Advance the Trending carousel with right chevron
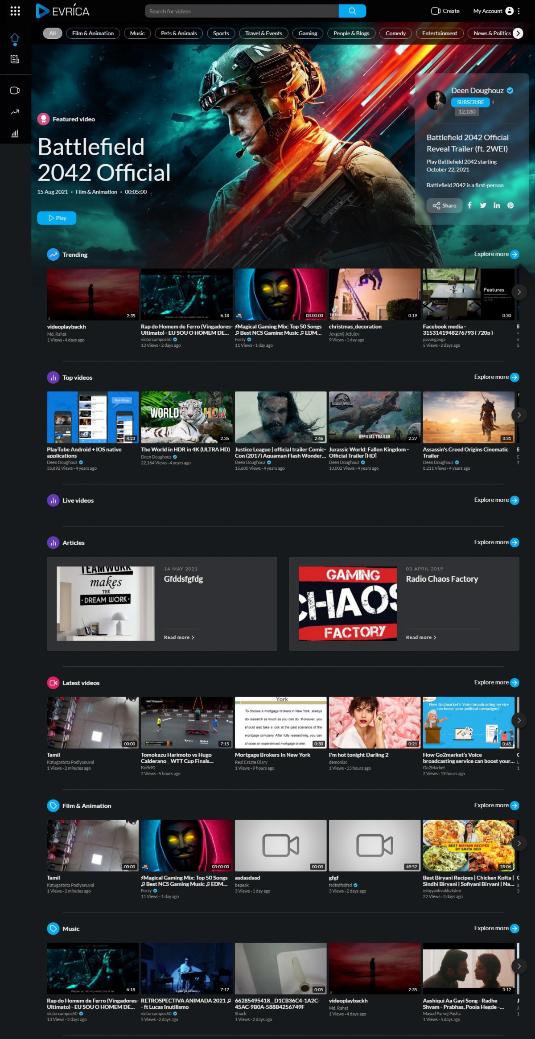535x1039 pixels. coord(519,292)
